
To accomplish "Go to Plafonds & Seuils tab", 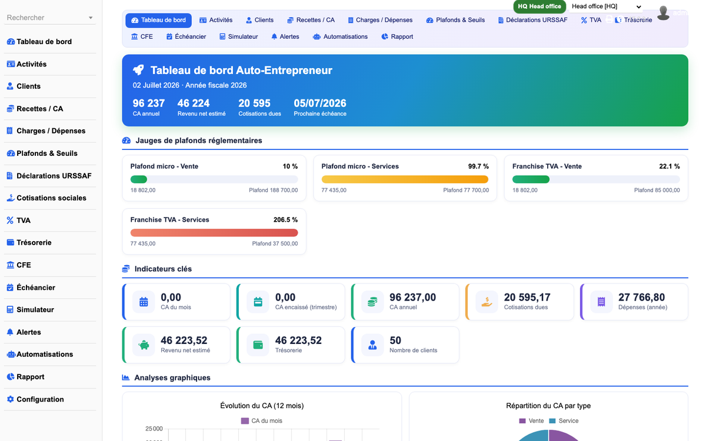I will click(x=455, y=20).
